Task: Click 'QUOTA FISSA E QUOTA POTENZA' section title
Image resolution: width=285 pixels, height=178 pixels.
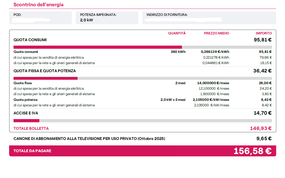Action: coord(45,71)
